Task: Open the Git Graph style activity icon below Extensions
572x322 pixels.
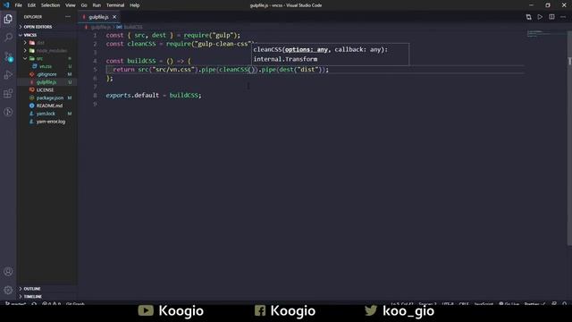Action: [x=8, y=112]
